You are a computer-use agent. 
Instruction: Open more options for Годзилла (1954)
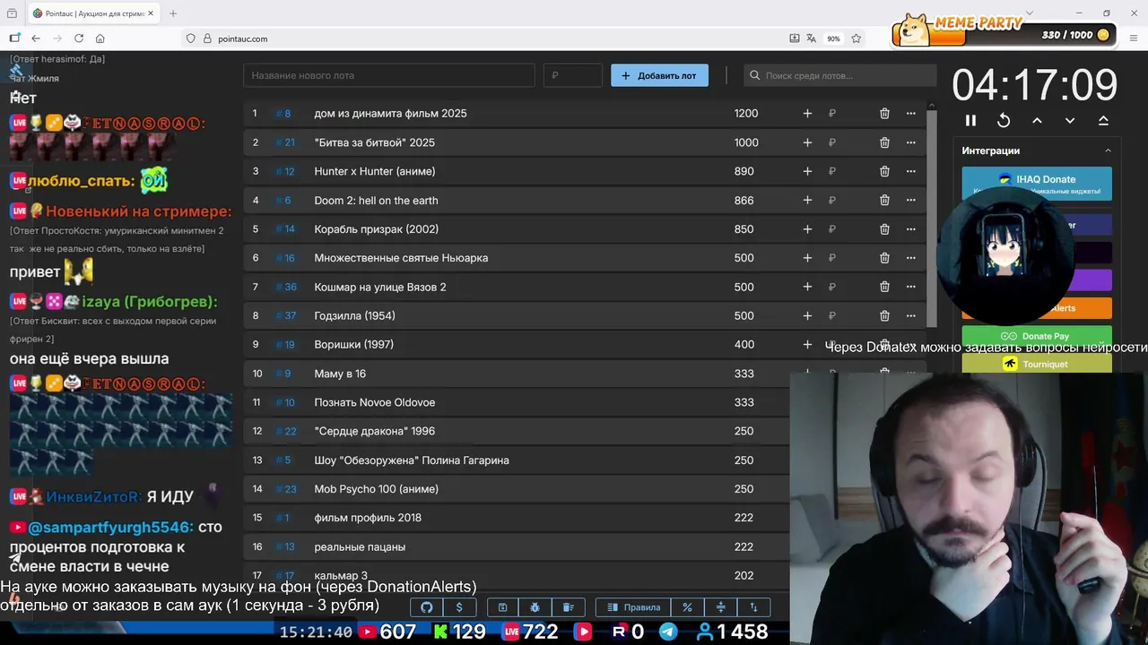(x=911, y=315)
